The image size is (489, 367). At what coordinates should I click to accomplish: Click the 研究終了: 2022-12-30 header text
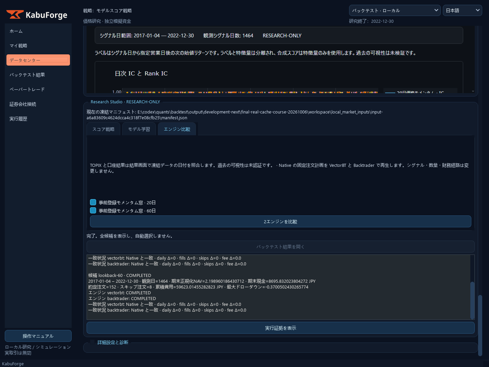click(372, 21)
